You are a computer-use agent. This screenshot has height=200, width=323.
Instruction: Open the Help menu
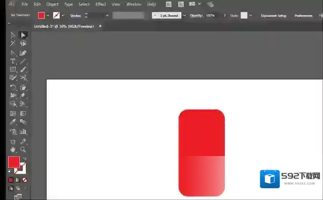coord(151,4)
